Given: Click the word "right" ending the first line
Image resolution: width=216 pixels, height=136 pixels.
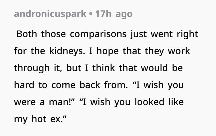Looking at the screenshot, I should (x=188, y=34).
